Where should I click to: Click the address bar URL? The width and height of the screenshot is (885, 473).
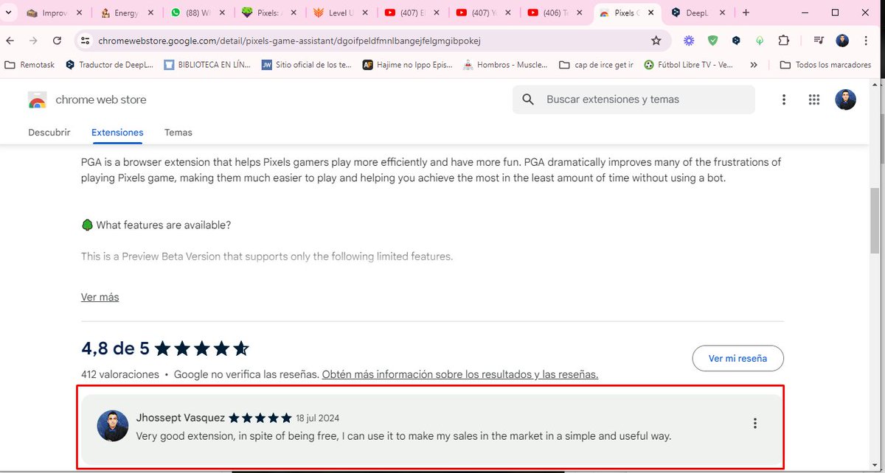(288, 41)
